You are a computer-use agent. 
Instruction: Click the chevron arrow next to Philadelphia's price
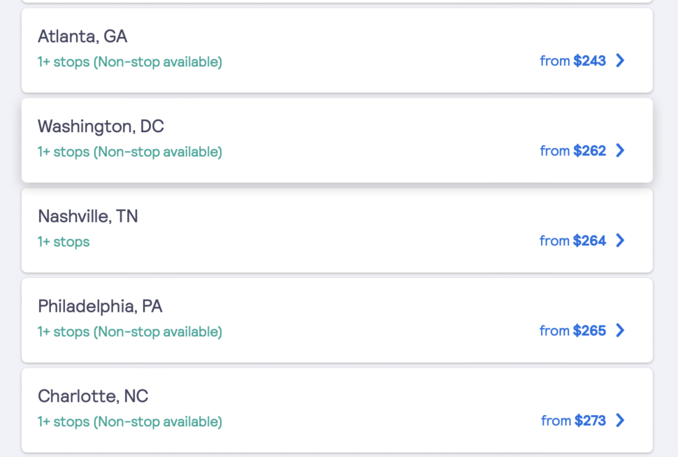click(620, 331)
